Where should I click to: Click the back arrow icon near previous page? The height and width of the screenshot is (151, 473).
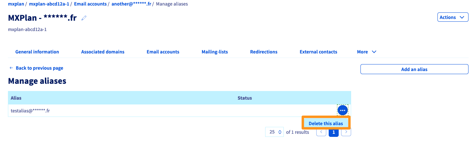click(x=11, y=68)
